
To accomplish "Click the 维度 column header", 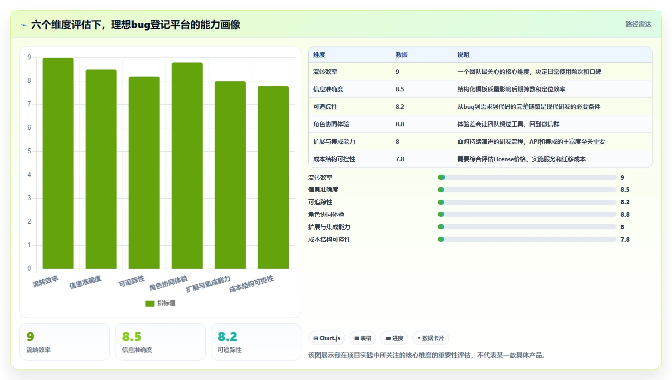I will [319, 55].
